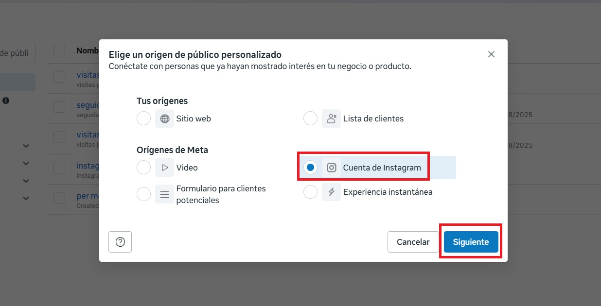Click the Formulario para clientes potenciales icon

[164, 194]
